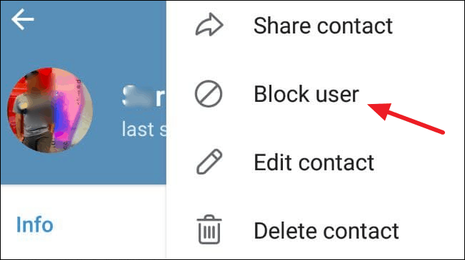Click the word "Edit" in Edit contact

tap(274, 162)
